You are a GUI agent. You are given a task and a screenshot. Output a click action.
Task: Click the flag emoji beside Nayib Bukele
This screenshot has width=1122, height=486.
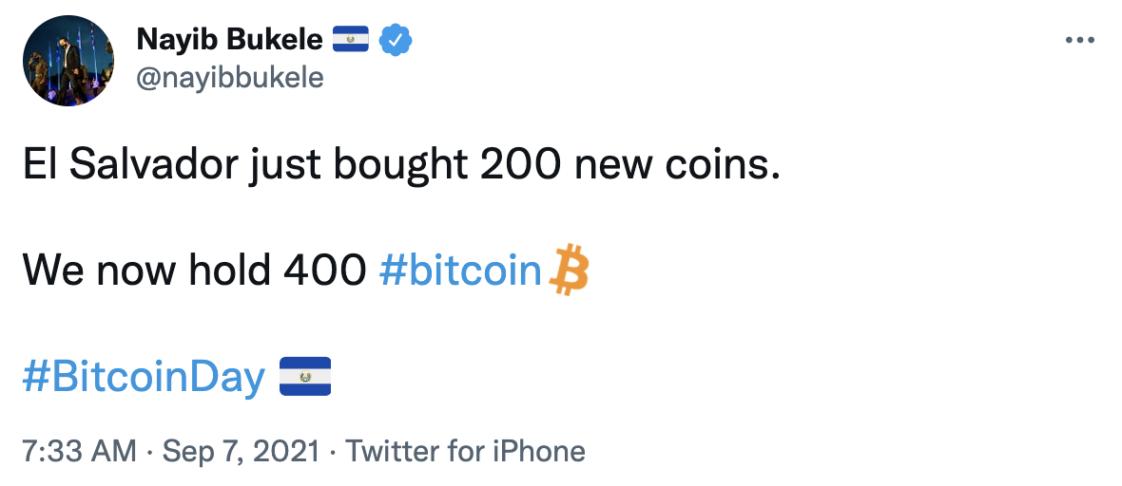click(351, 40)
